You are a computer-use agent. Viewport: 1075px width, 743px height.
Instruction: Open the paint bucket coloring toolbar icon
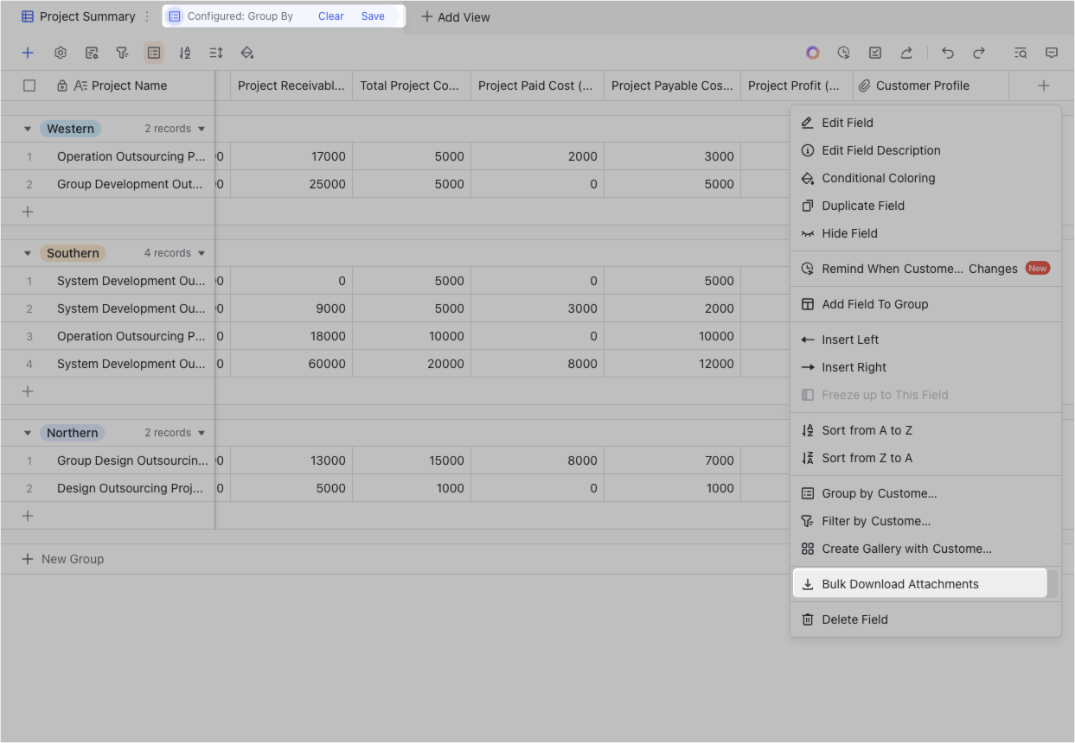[247, 53]
